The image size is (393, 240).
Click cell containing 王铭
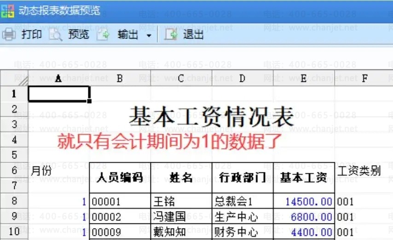(x=181, y=201)
